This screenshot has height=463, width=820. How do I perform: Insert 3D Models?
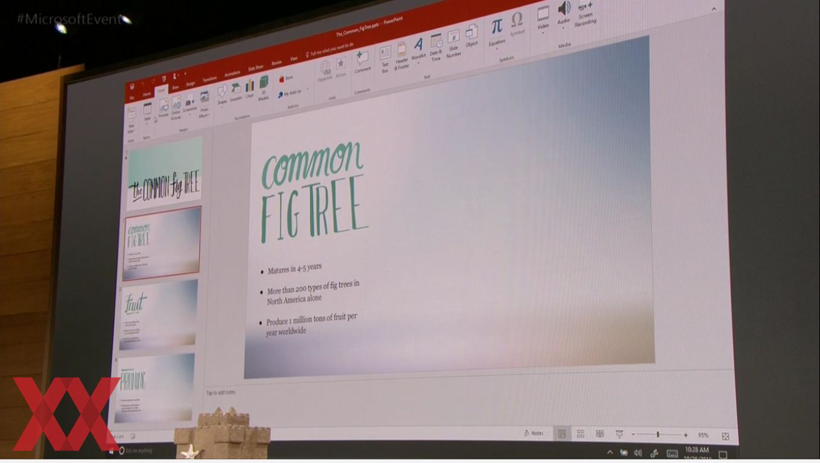pos(263,88)
